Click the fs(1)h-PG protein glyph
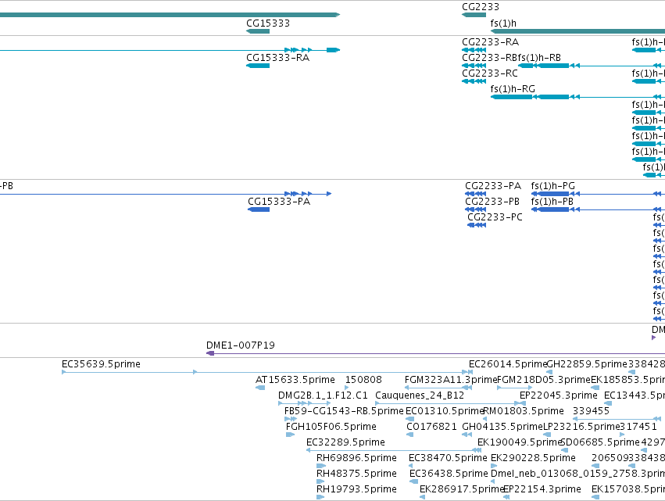This screenshot has height=501, width=665. pyautogui.click(x=598, y=194)
